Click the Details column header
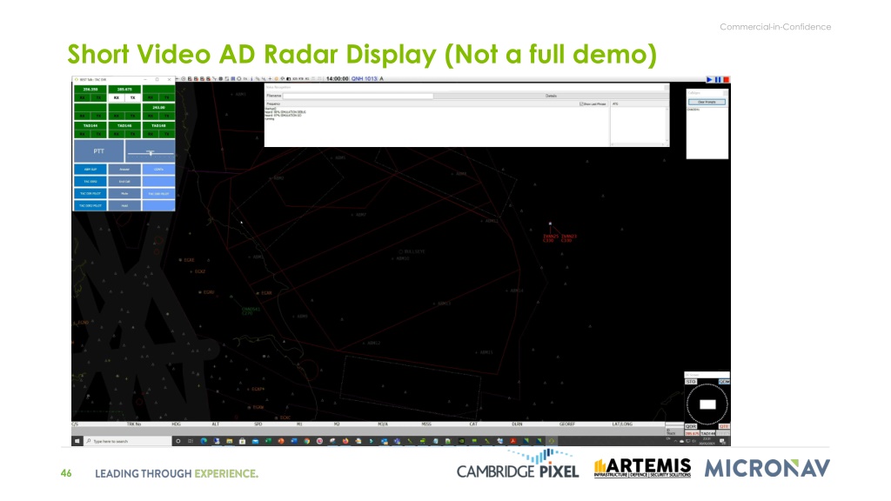The height and width of the screenshot is (501, 891). click(x=551, y=96)
